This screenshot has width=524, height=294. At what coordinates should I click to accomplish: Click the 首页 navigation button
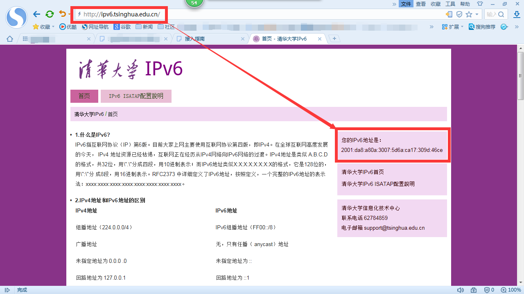click(x=84, y=96)
